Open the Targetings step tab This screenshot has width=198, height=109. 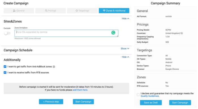(x=82, y=11)
